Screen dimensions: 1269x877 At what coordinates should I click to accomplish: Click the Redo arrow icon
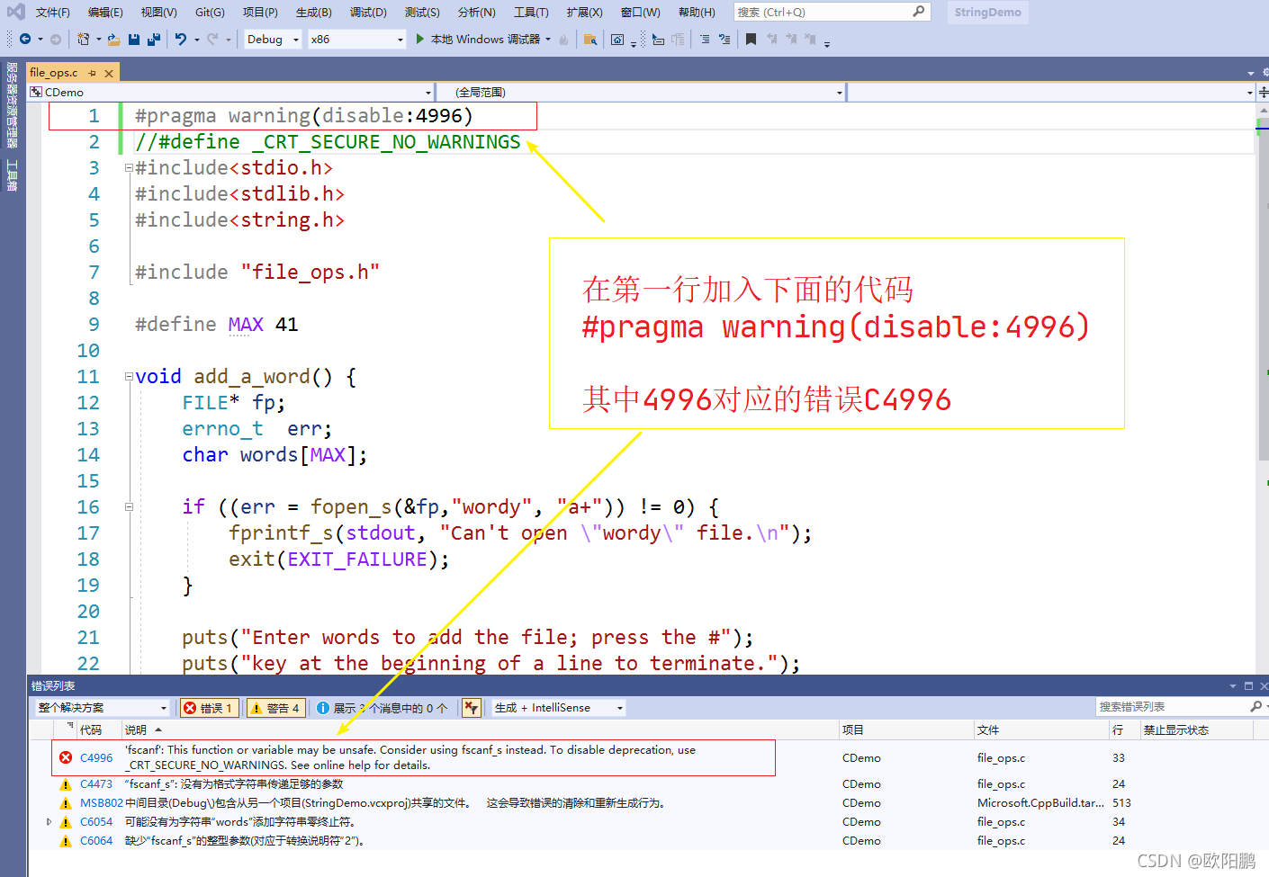[x=212, y=39]
